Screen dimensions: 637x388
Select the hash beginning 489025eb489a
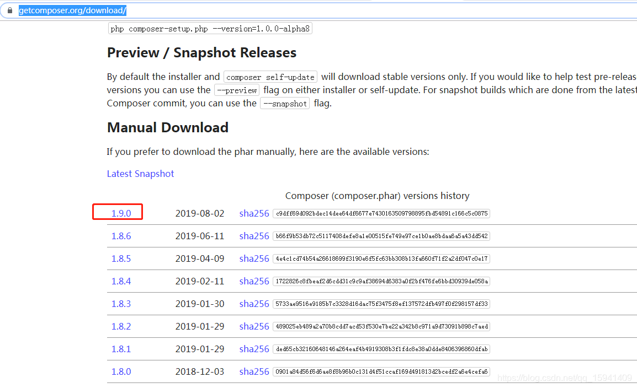(x=381, y=326)
